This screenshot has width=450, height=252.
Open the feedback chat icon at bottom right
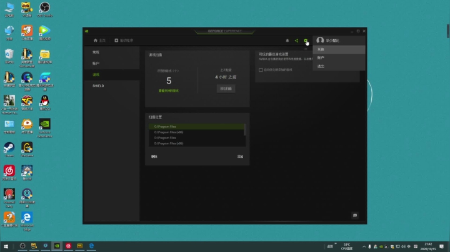pyautogui.click(x=355, y=215)
